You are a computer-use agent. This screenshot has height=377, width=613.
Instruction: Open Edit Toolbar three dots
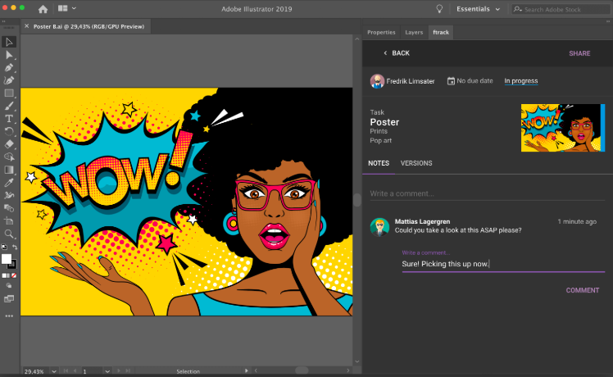coord(9,316)
